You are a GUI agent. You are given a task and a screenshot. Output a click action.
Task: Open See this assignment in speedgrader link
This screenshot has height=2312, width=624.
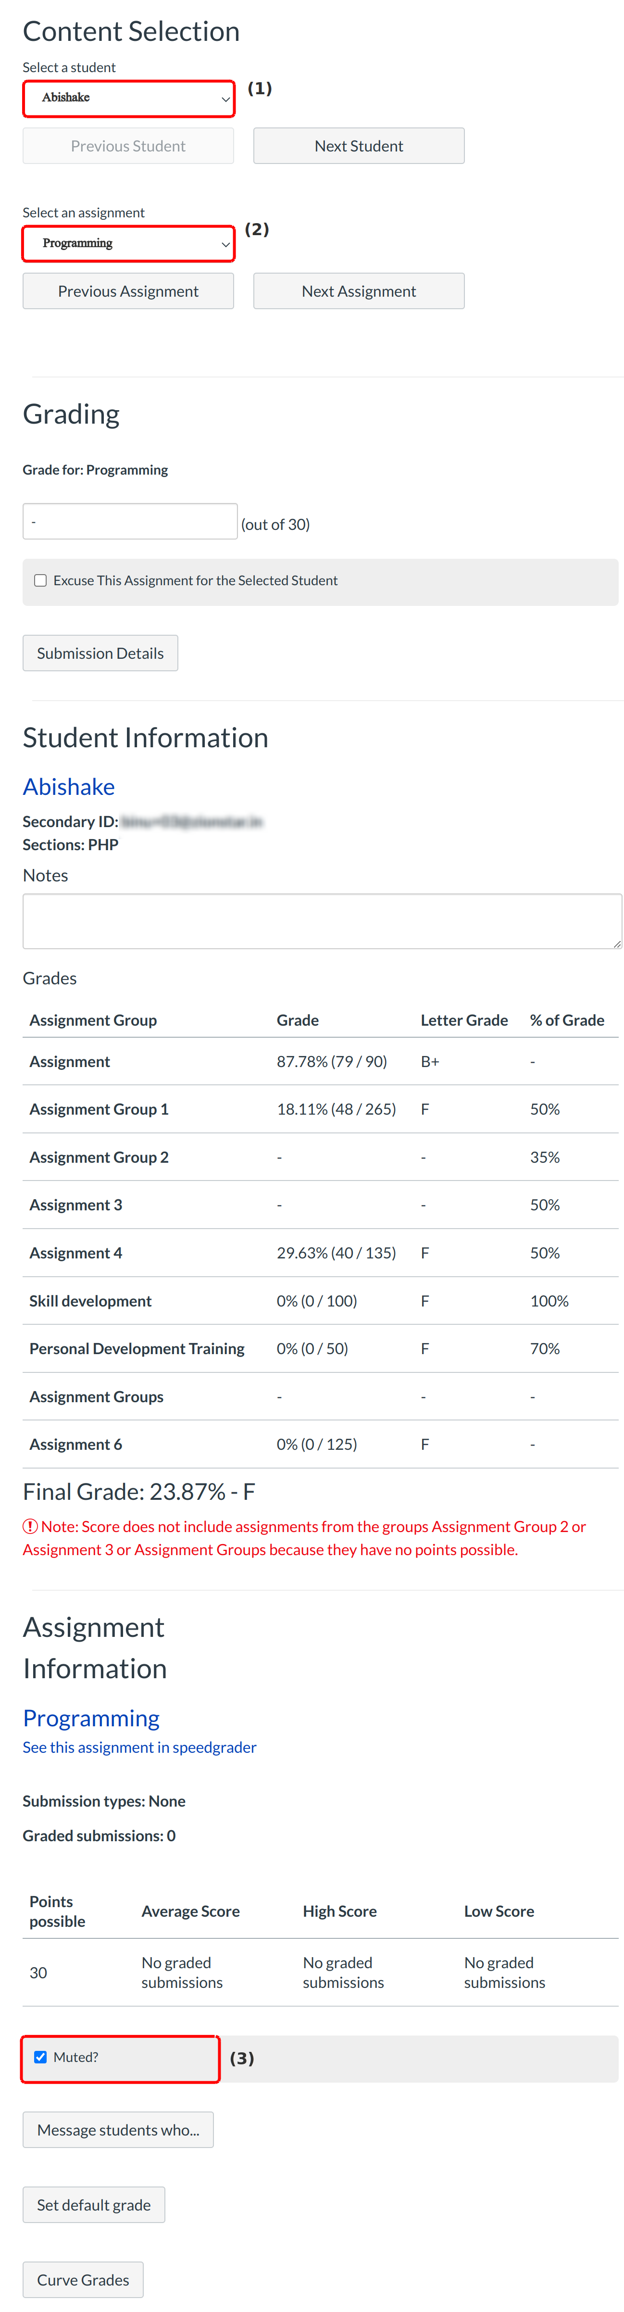coord(139,1747)
